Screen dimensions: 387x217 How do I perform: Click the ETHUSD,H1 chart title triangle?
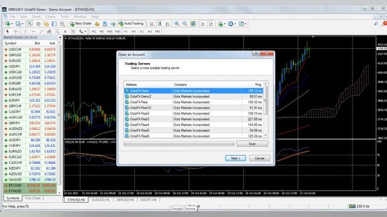pyautogui.click(x=66, y=39)
